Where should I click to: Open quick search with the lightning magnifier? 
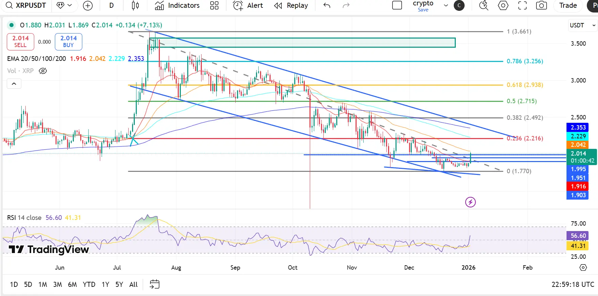click(x=484, y=5)
